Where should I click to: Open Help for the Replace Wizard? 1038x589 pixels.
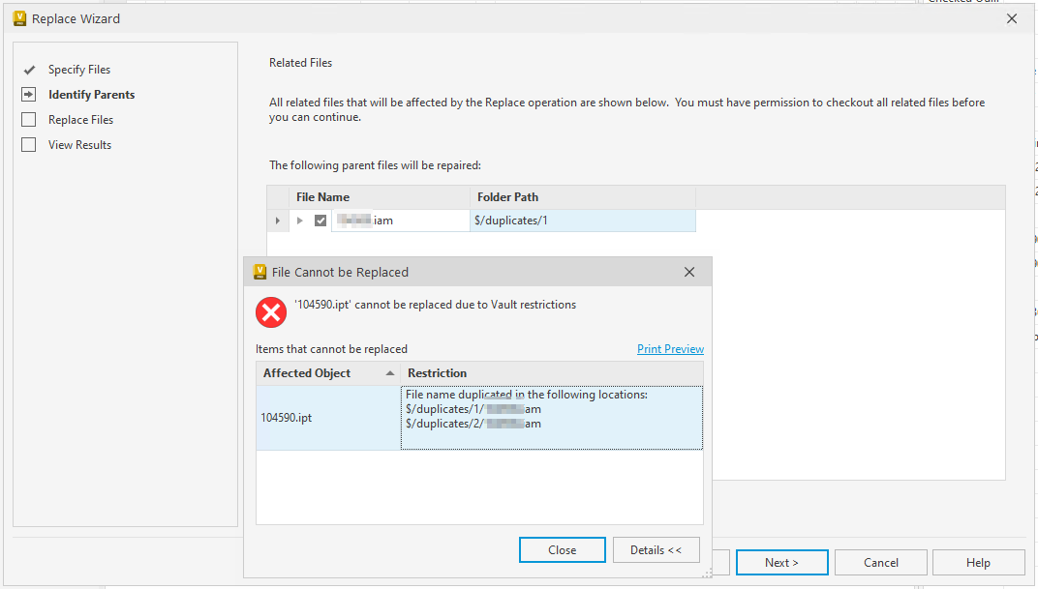click(x=978, y=562)
